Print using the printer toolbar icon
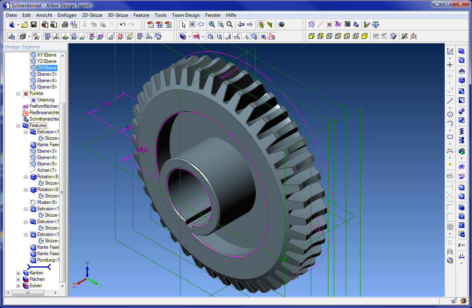The image size is (472, 308). (x=65, y=25)
